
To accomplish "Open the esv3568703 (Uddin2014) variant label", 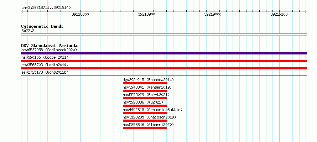I will tap(45, 65).
